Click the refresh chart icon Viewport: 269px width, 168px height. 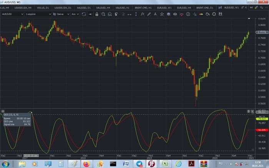[83, 14]
